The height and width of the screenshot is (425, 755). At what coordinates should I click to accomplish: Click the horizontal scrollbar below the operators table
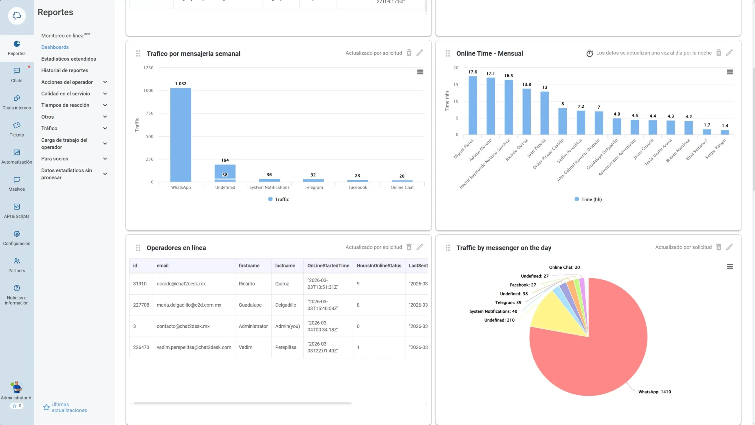tap(242, 403)
